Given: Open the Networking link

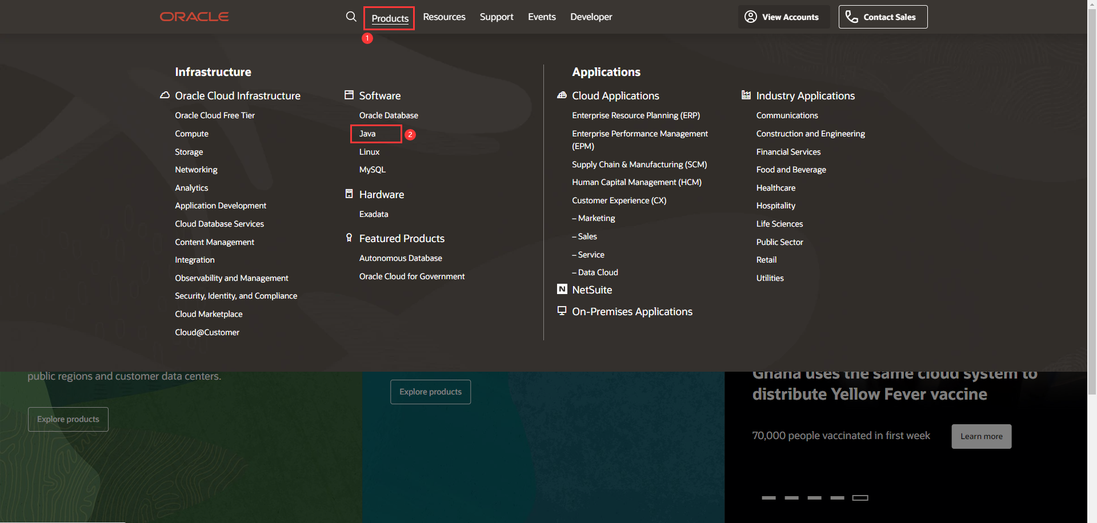Looking at the screenshot, I should point(196,170).
